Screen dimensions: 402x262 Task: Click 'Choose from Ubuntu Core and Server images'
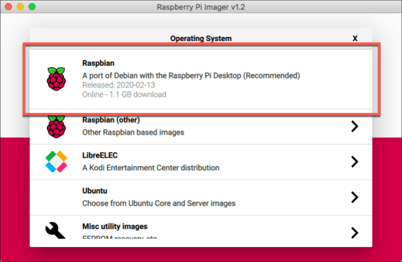[x=159, y=203]
